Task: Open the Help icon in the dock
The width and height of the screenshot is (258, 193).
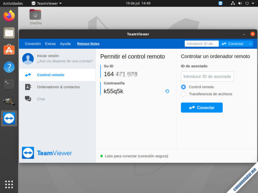Action: 9,67
